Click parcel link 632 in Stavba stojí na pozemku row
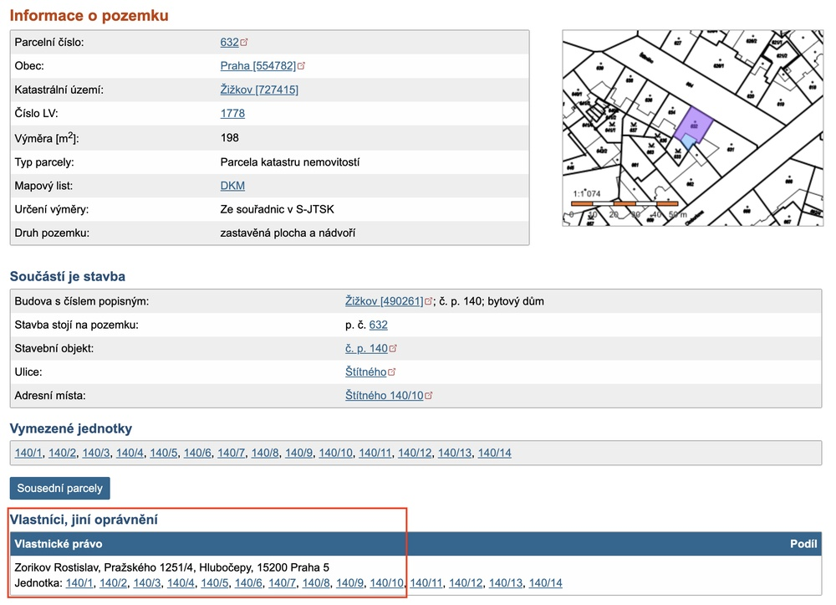Image resolution: width=836 pixels, height=605 pixels. click(378, 325)
